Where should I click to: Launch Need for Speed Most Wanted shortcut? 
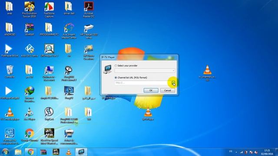49,136
